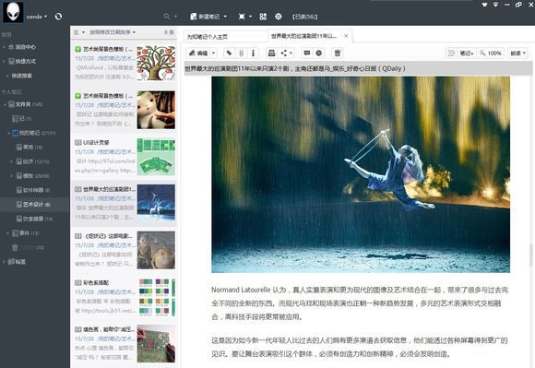
Task: Open the rightmost dropdown in note toolbar
Action: (518, 53)
